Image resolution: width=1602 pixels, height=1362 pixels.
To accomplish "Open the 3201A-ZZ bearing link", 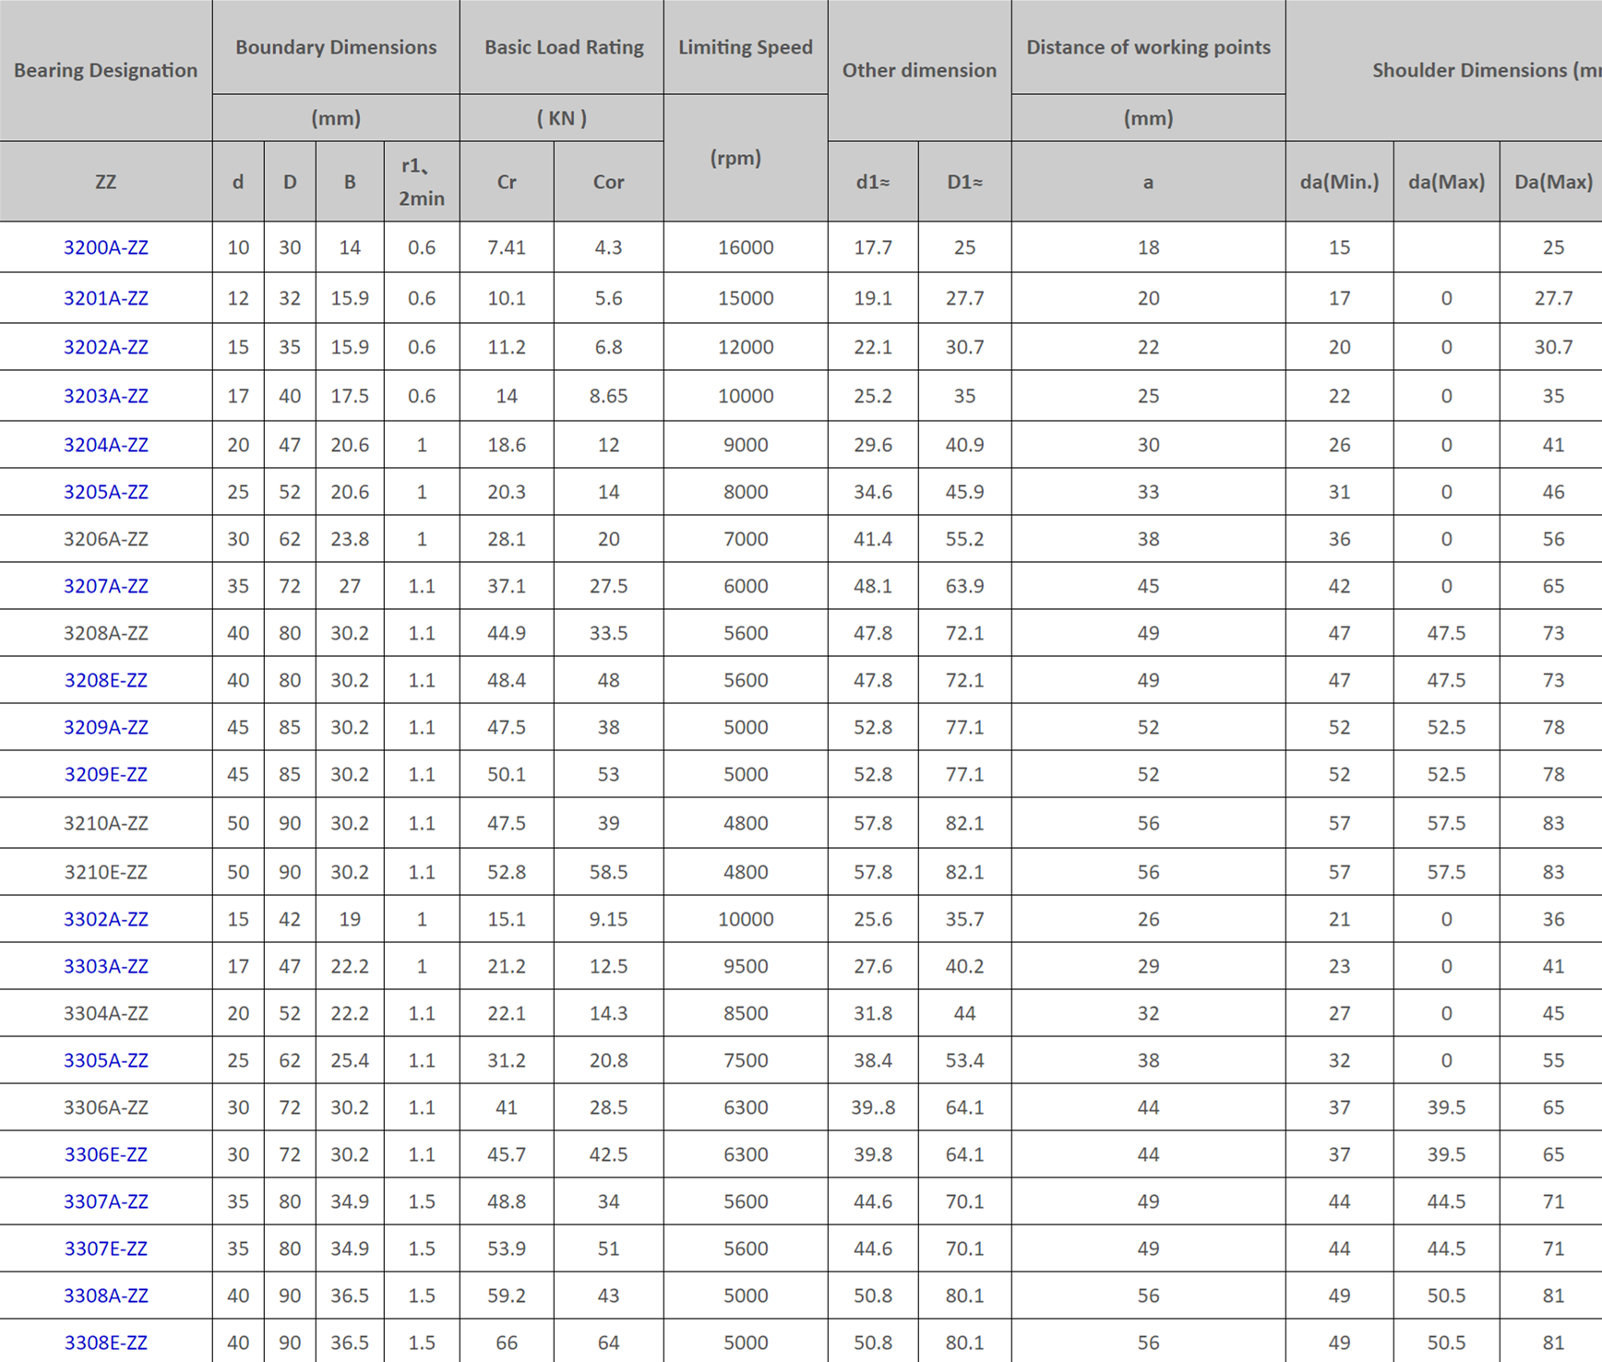I will (105, 298).
